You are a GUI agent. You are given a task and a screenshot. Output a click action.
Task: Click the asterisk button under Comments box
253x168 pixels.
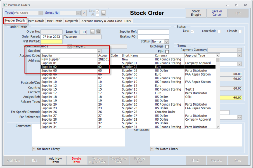(34, 149)
